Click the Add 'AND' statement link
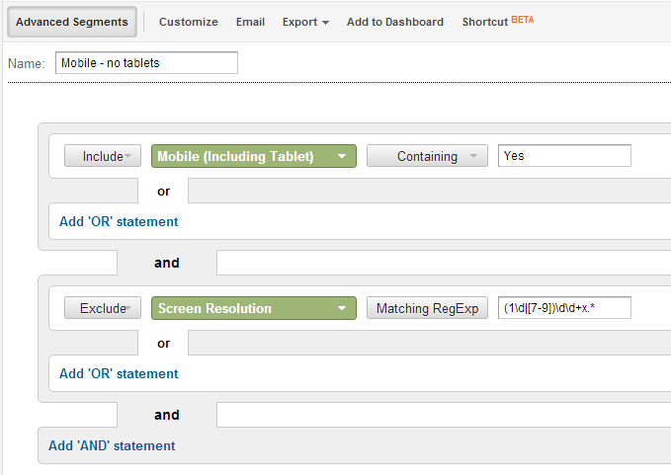Screen dimensions: 671x475 pyautogui.click(x=112, y=445)
